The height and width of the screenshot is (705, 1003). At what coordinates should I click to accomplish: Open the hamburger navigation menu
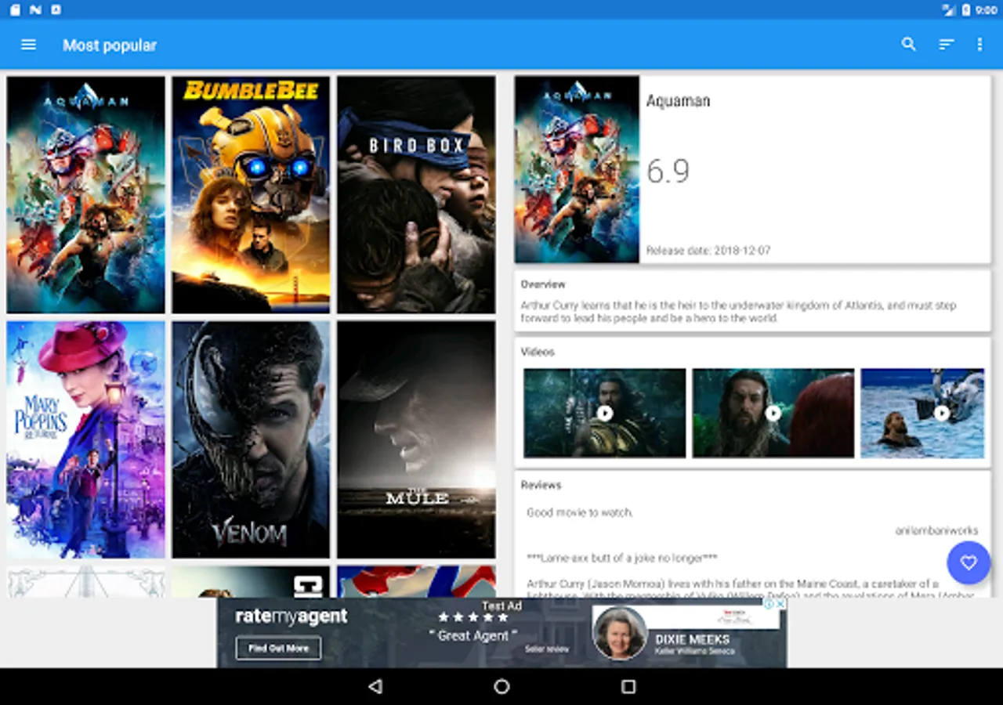(28, 45)
